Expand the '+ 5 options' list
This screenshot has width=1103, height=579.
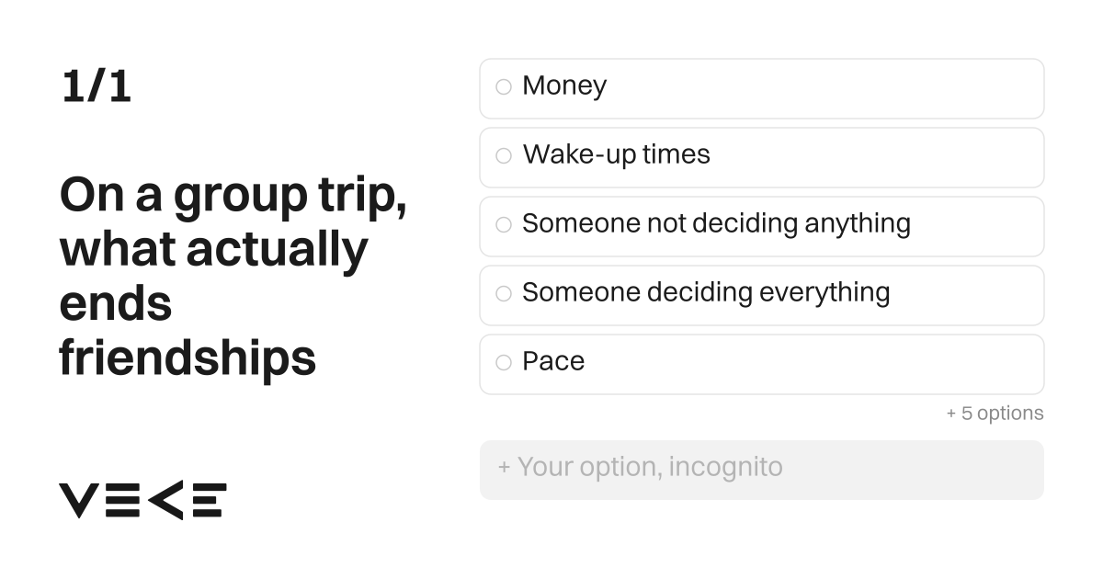pos(995,414)
